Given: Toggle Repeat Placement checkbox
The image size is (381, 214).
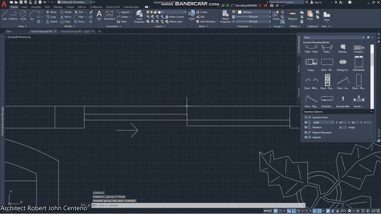Looking at the screenshot, I should pos(305,133).
